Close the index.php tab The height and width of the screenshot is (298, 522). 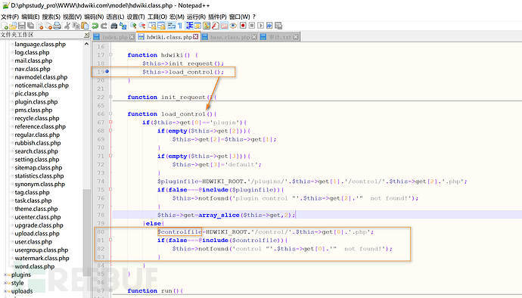132,37
